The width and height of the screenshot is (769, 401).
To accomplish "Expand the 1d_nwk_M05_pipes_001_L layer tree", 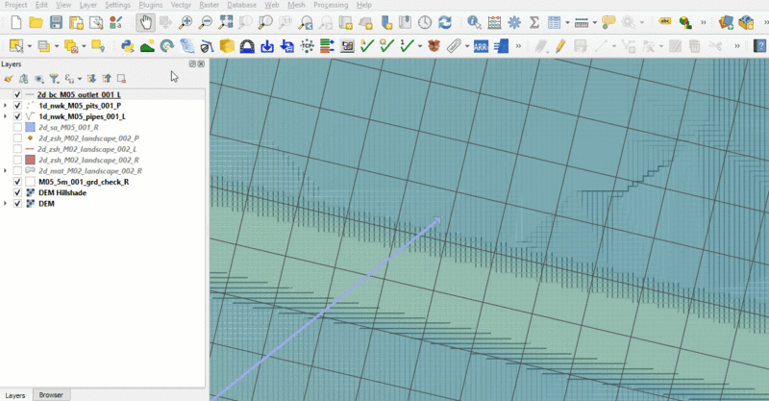I will (x=6, y=116).
